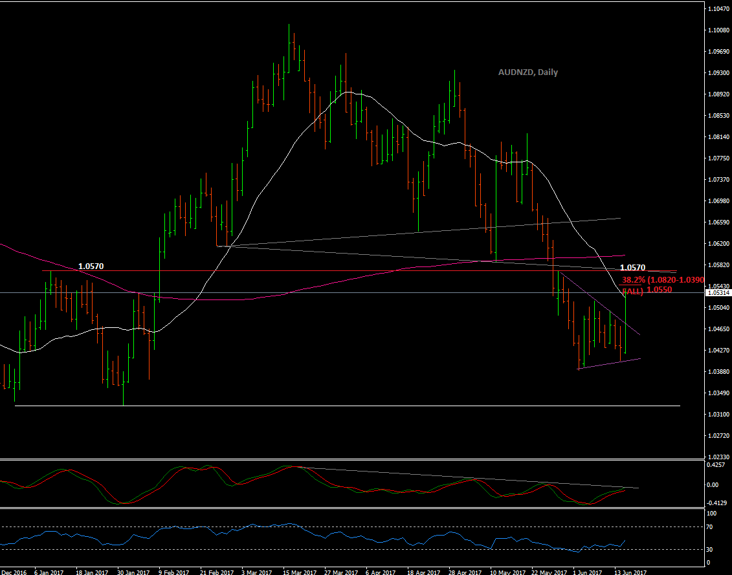The image size is (732, 575).
Task: Select the right 1.0570 resistance label
Action: click(x=632, y=267)
